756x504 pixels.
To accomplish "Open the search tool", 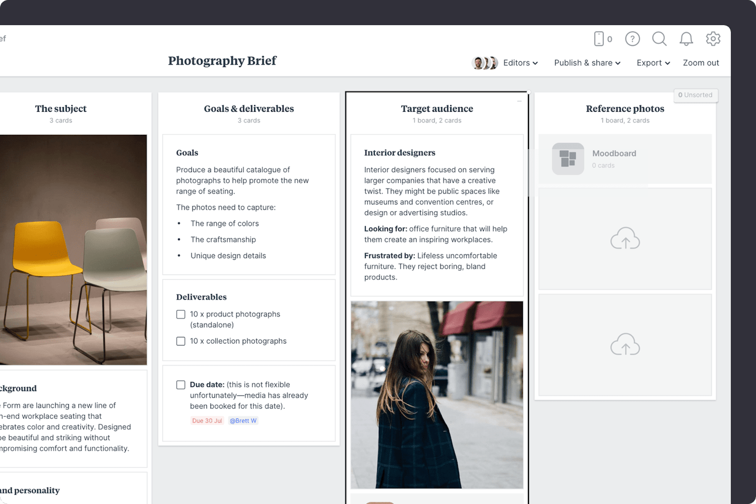I will click(659, 39).
